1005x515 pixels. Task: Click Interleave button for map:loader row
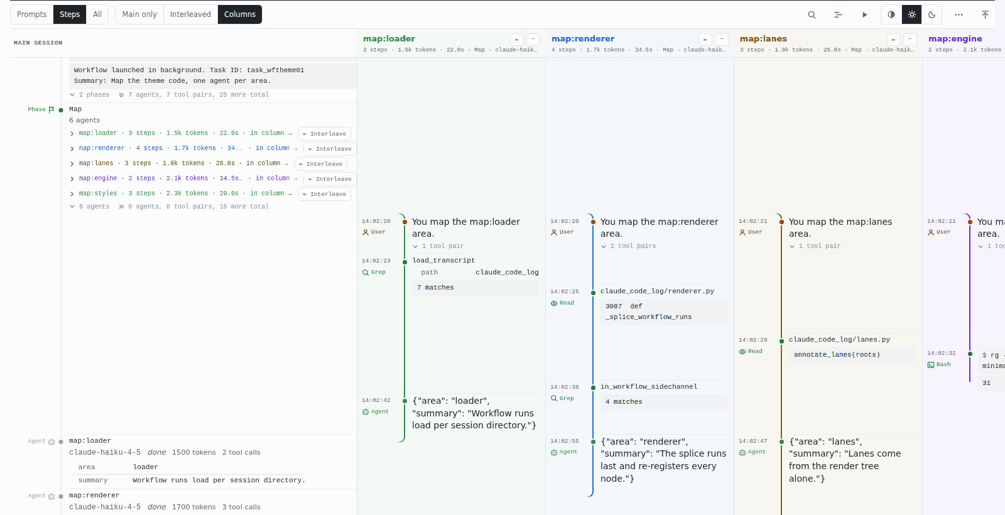pyautogui.click(x=325, y=134)
